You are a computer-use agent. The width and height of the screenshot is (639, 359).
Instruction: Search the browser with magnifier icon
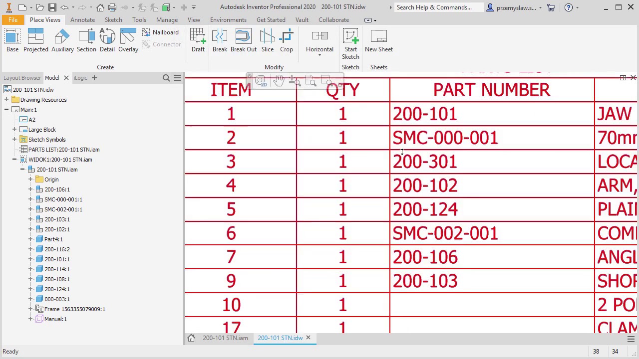point(166,78)
